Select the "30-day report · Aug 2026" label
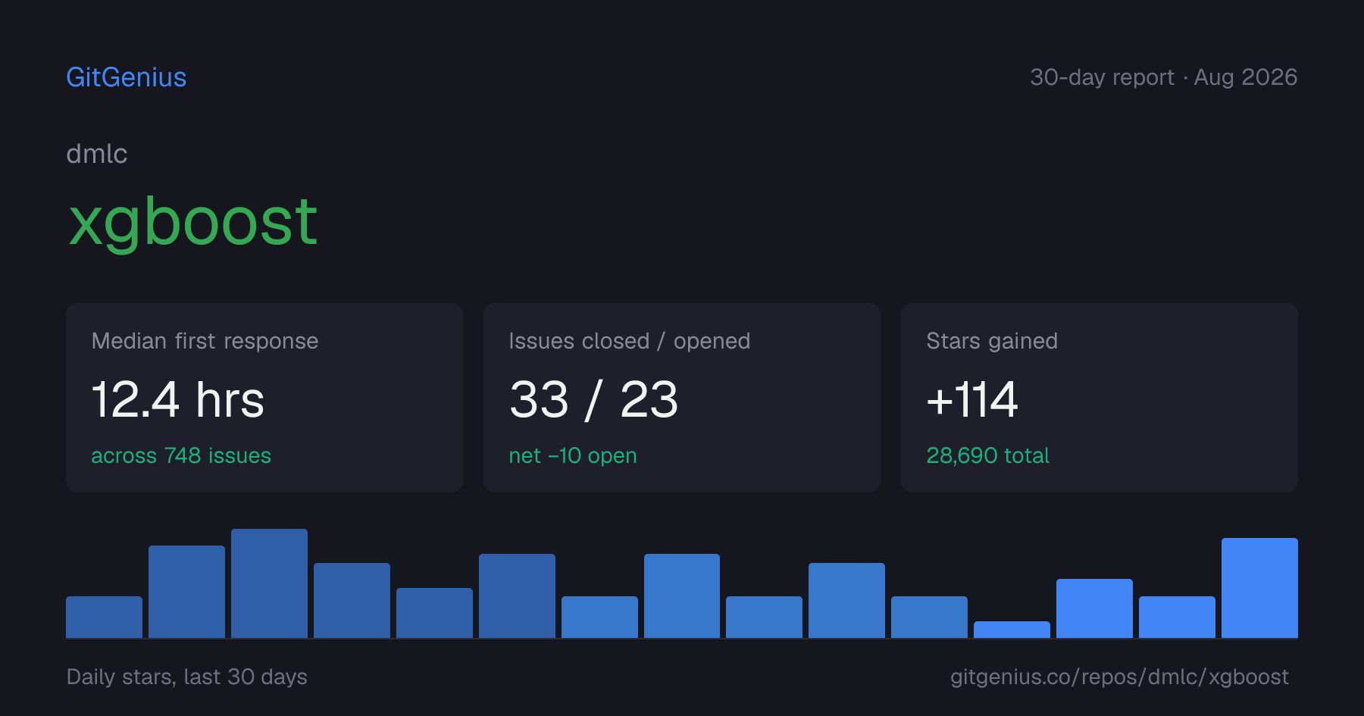 pos(1163,77)
